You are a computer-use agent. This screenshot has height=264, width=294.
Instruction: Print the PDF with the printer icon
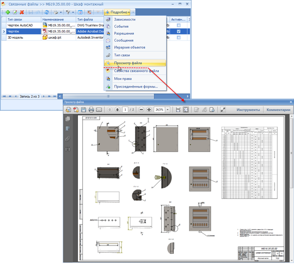[x=91, y=110]
